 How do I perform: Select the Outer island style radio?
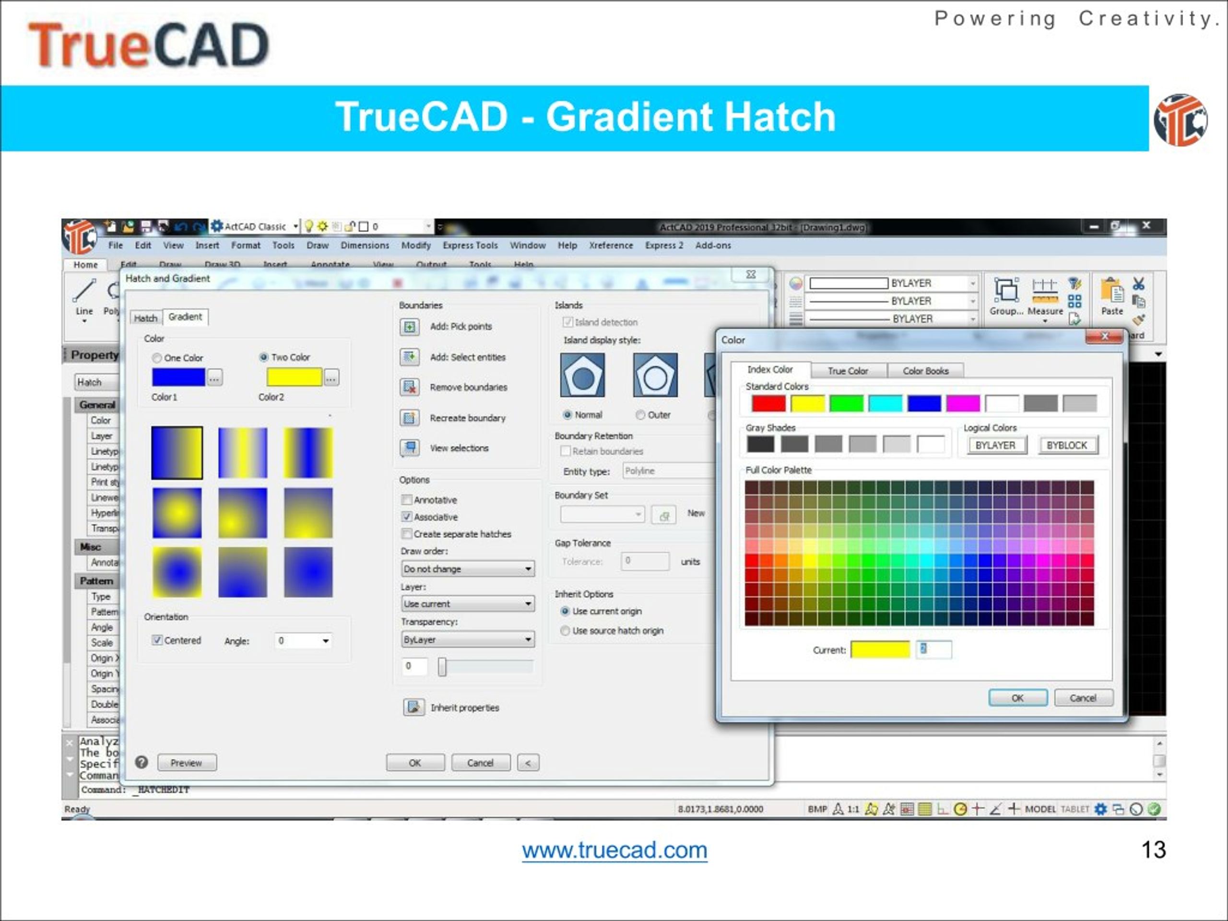click(640, 415)
